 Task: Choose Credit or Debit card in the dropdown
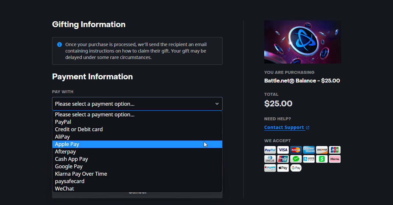(79, 129)
